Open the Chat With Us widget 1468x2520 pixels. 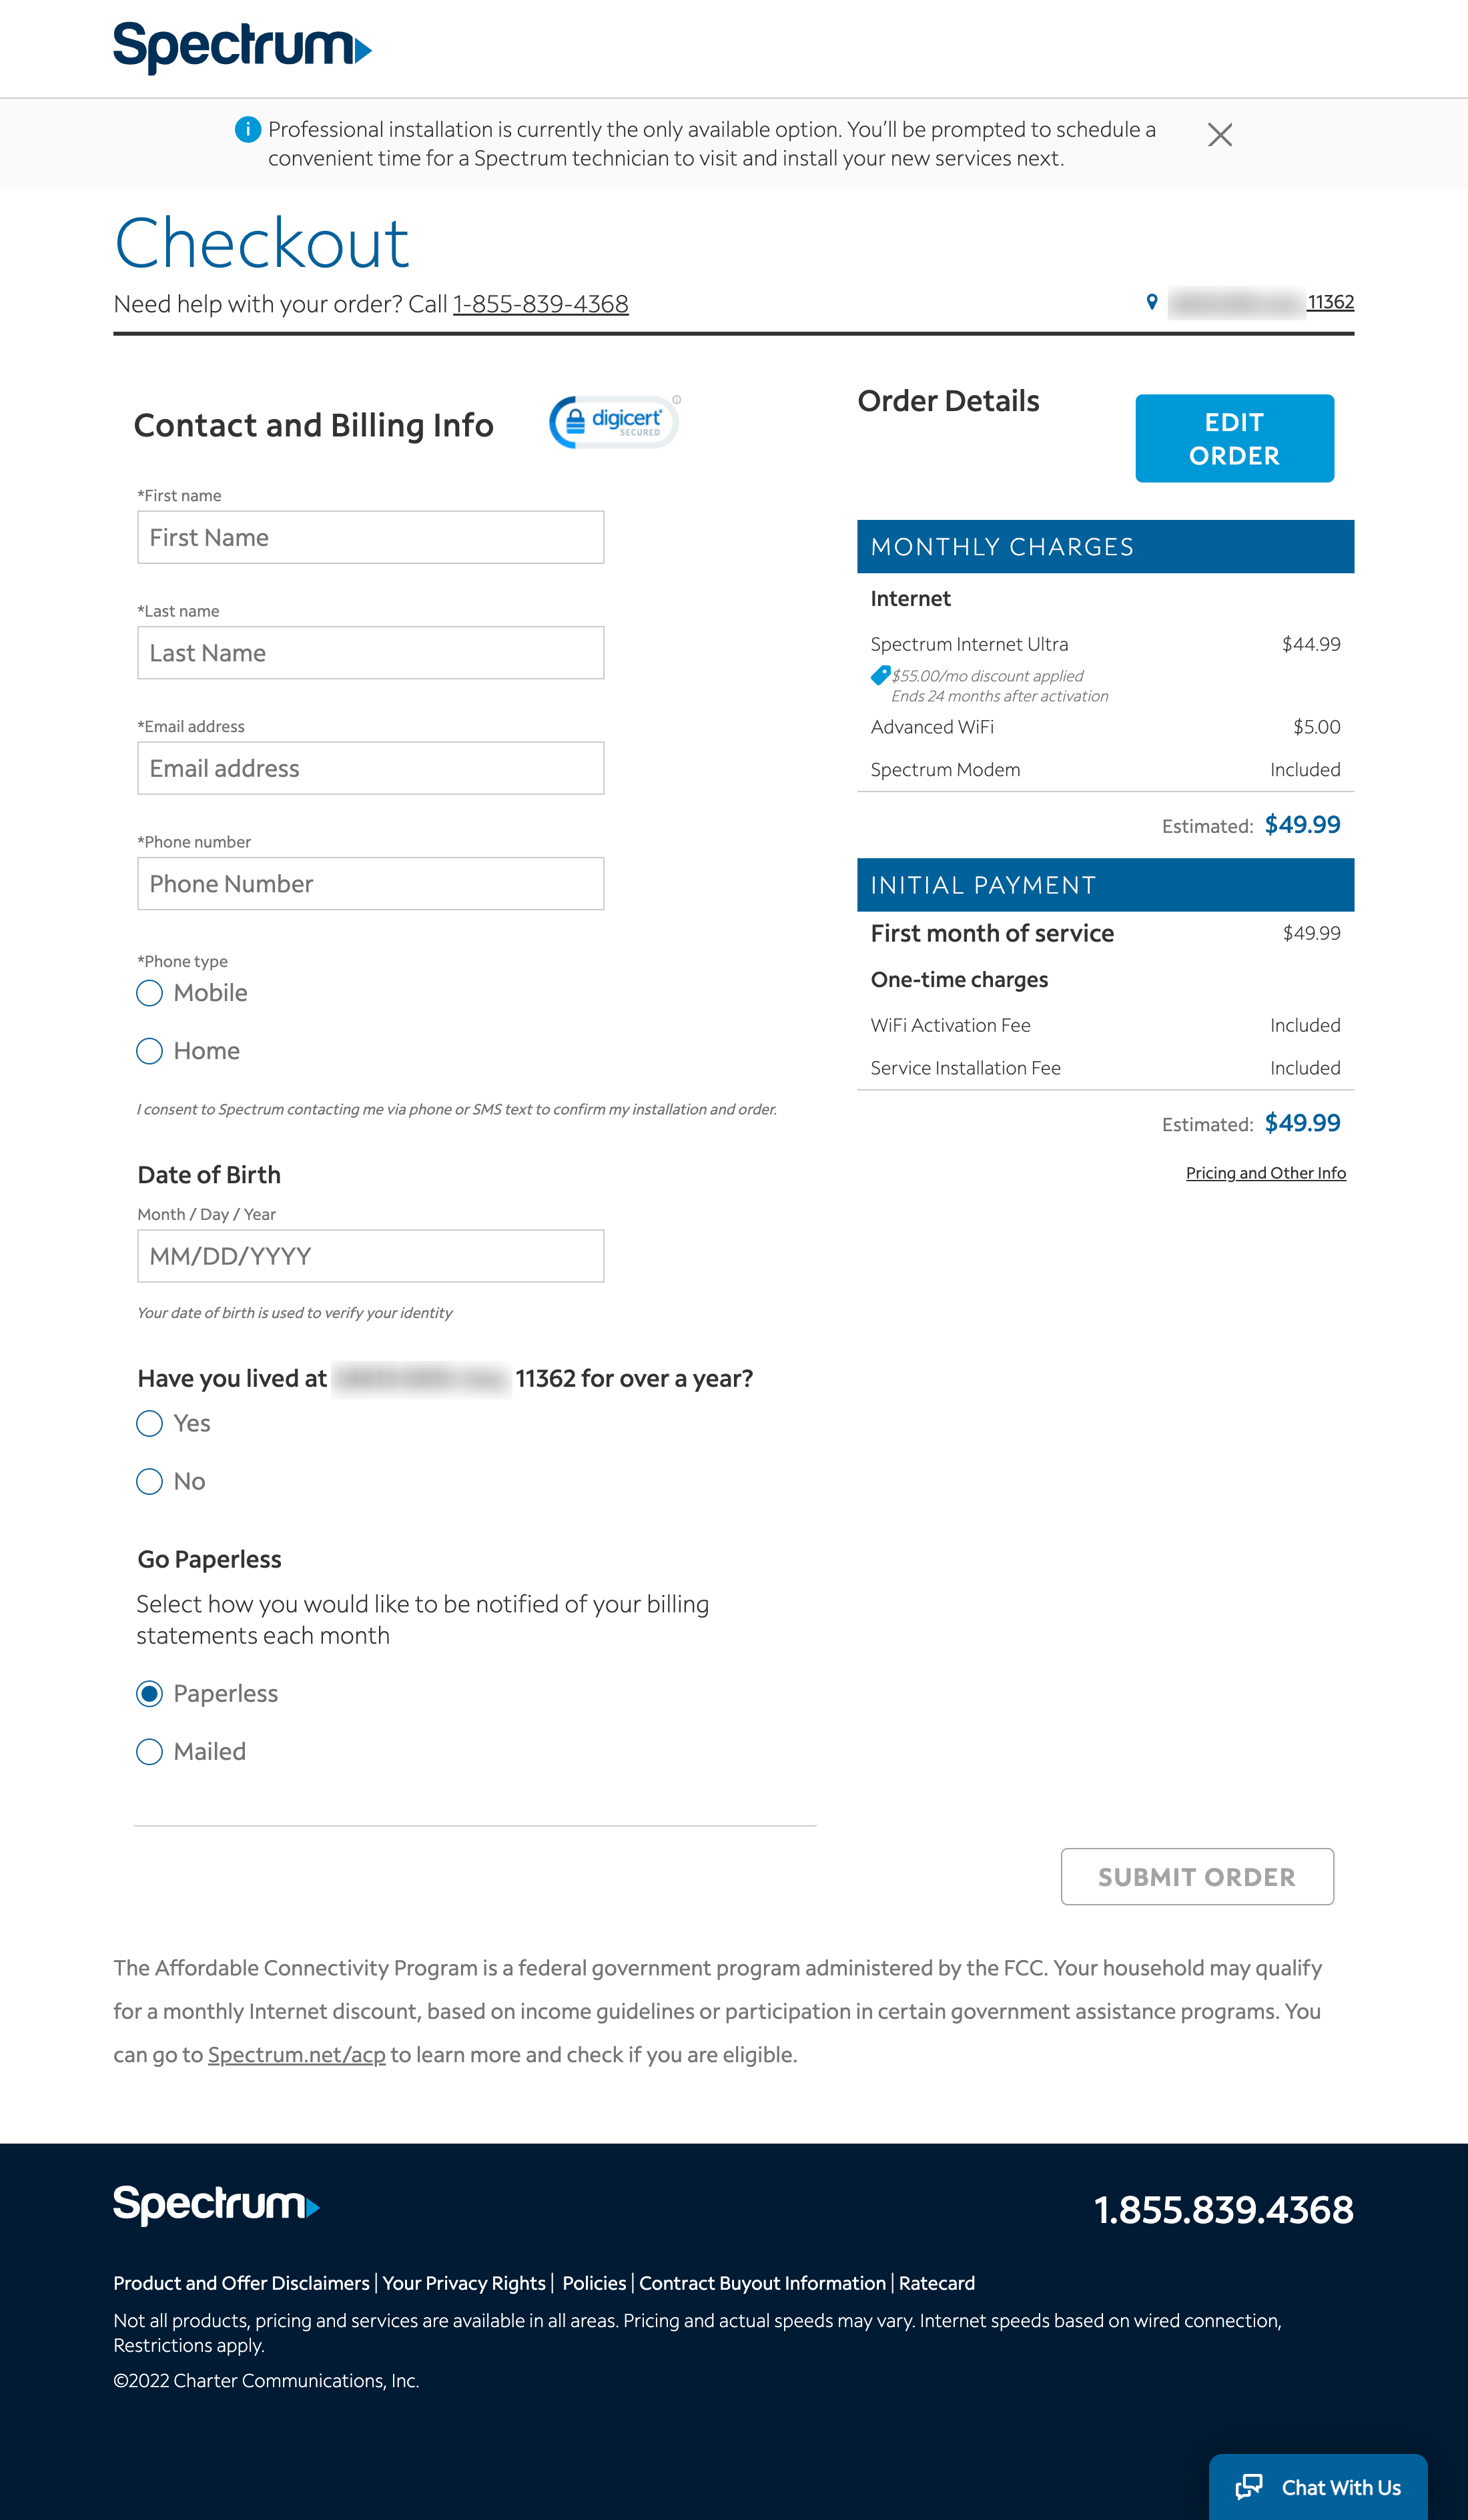pos(1318,2486)
